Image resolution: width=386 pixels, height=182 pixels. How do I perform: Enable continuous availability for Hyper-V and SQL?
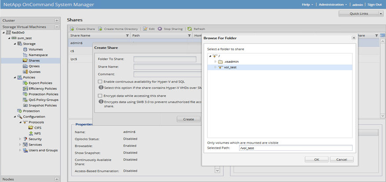(100, 82)
